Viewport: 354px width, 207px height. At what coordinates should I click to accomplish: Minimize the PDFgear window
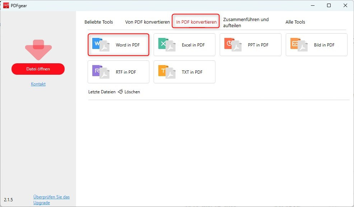[313, 5]
